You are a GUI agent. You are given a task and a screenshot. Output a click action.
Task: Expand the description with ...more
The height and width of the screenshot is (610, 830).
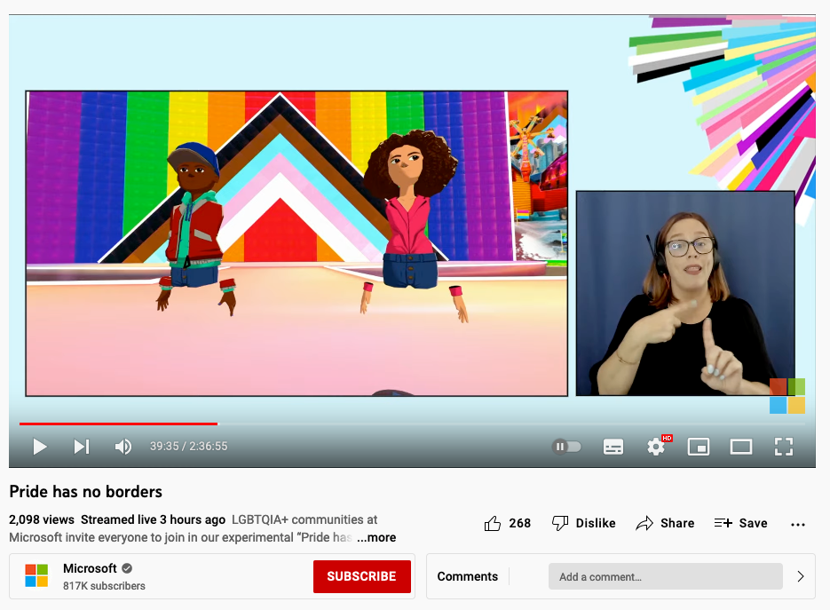click(376, 537)
